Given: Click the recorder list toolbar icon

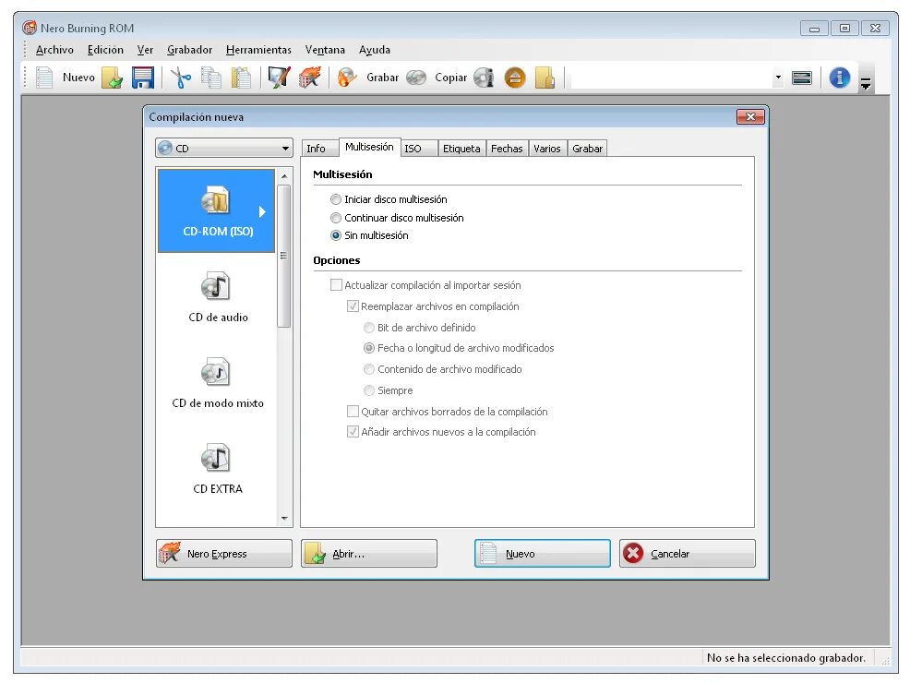Looking at the screenshot, I should click(x=801, y=78).
